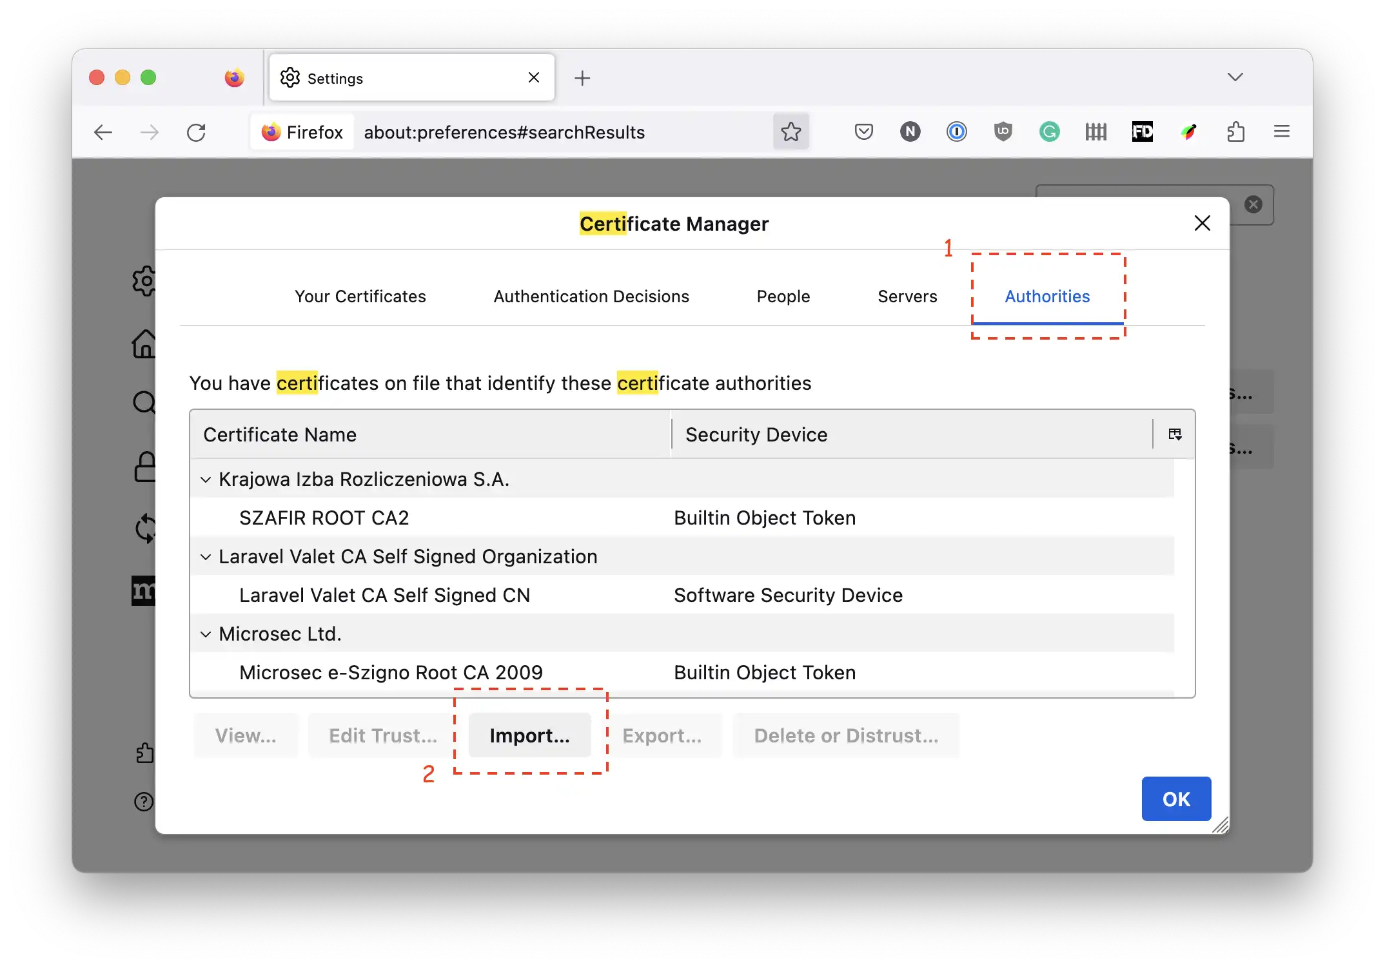Open Home settings in sidebar
This screenshot has height=968, width=1385.
tap(144, 344)
